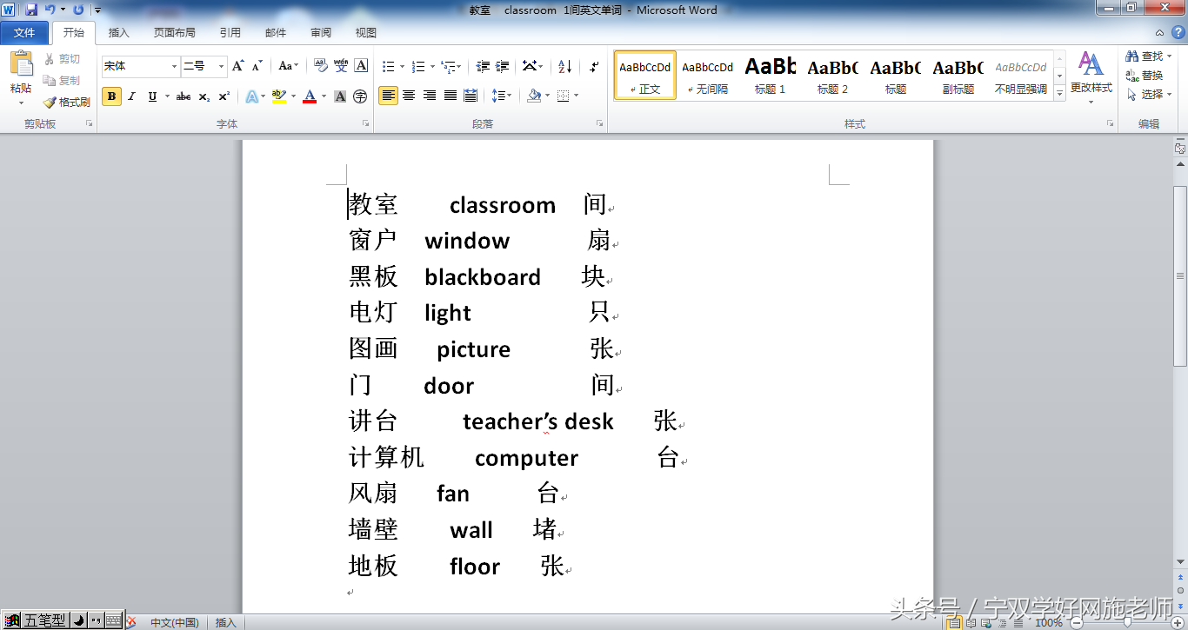Switch to the 插入 Insert tab
Screen dimensions: 1188x630
point(118,33)
